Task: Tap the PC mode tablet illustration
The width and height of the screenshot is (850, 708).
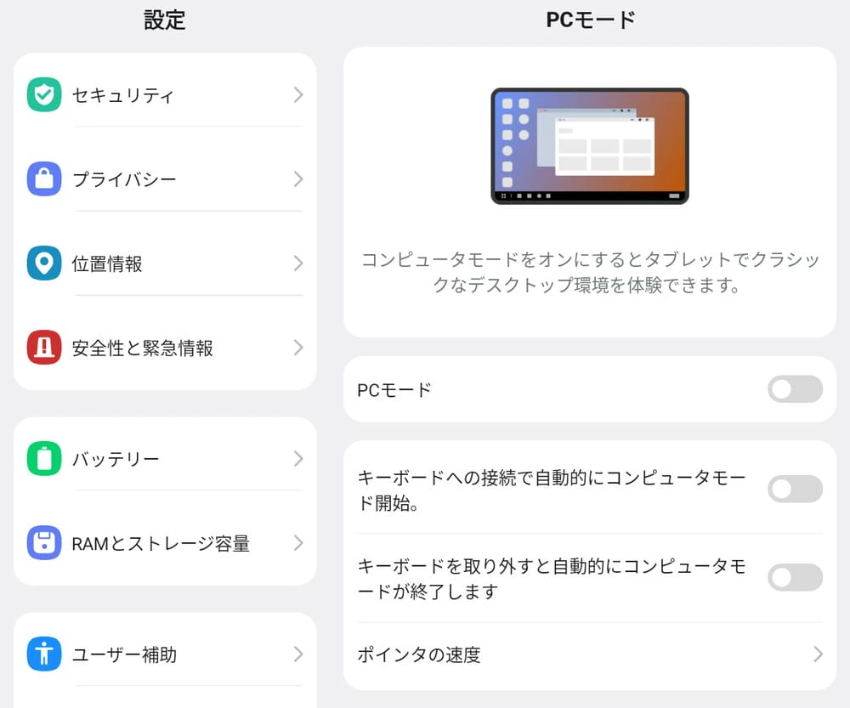Action: click(x=590, y=146)
